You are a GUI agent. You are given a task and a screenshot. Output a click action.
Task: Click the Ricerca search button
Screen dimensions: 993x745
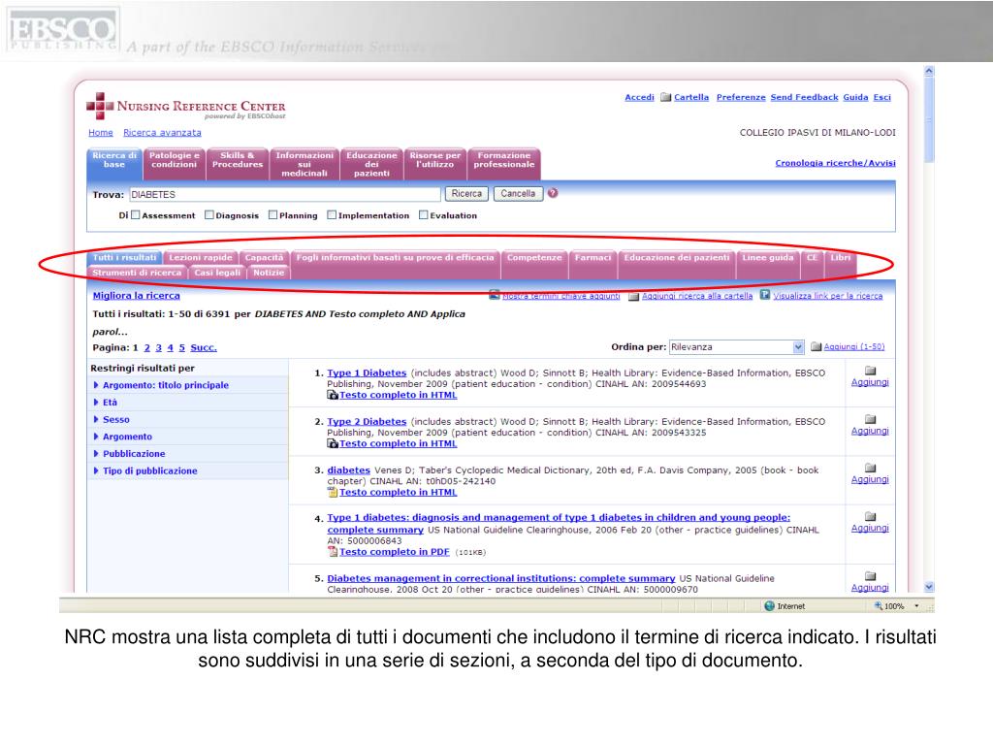[x=466, y=194]
